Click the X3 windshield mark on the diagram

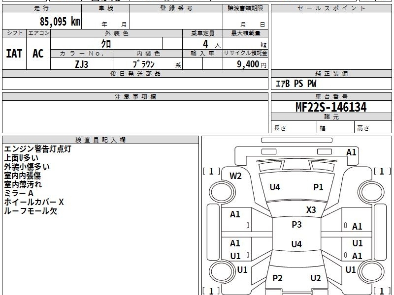[x=311, y=209]
